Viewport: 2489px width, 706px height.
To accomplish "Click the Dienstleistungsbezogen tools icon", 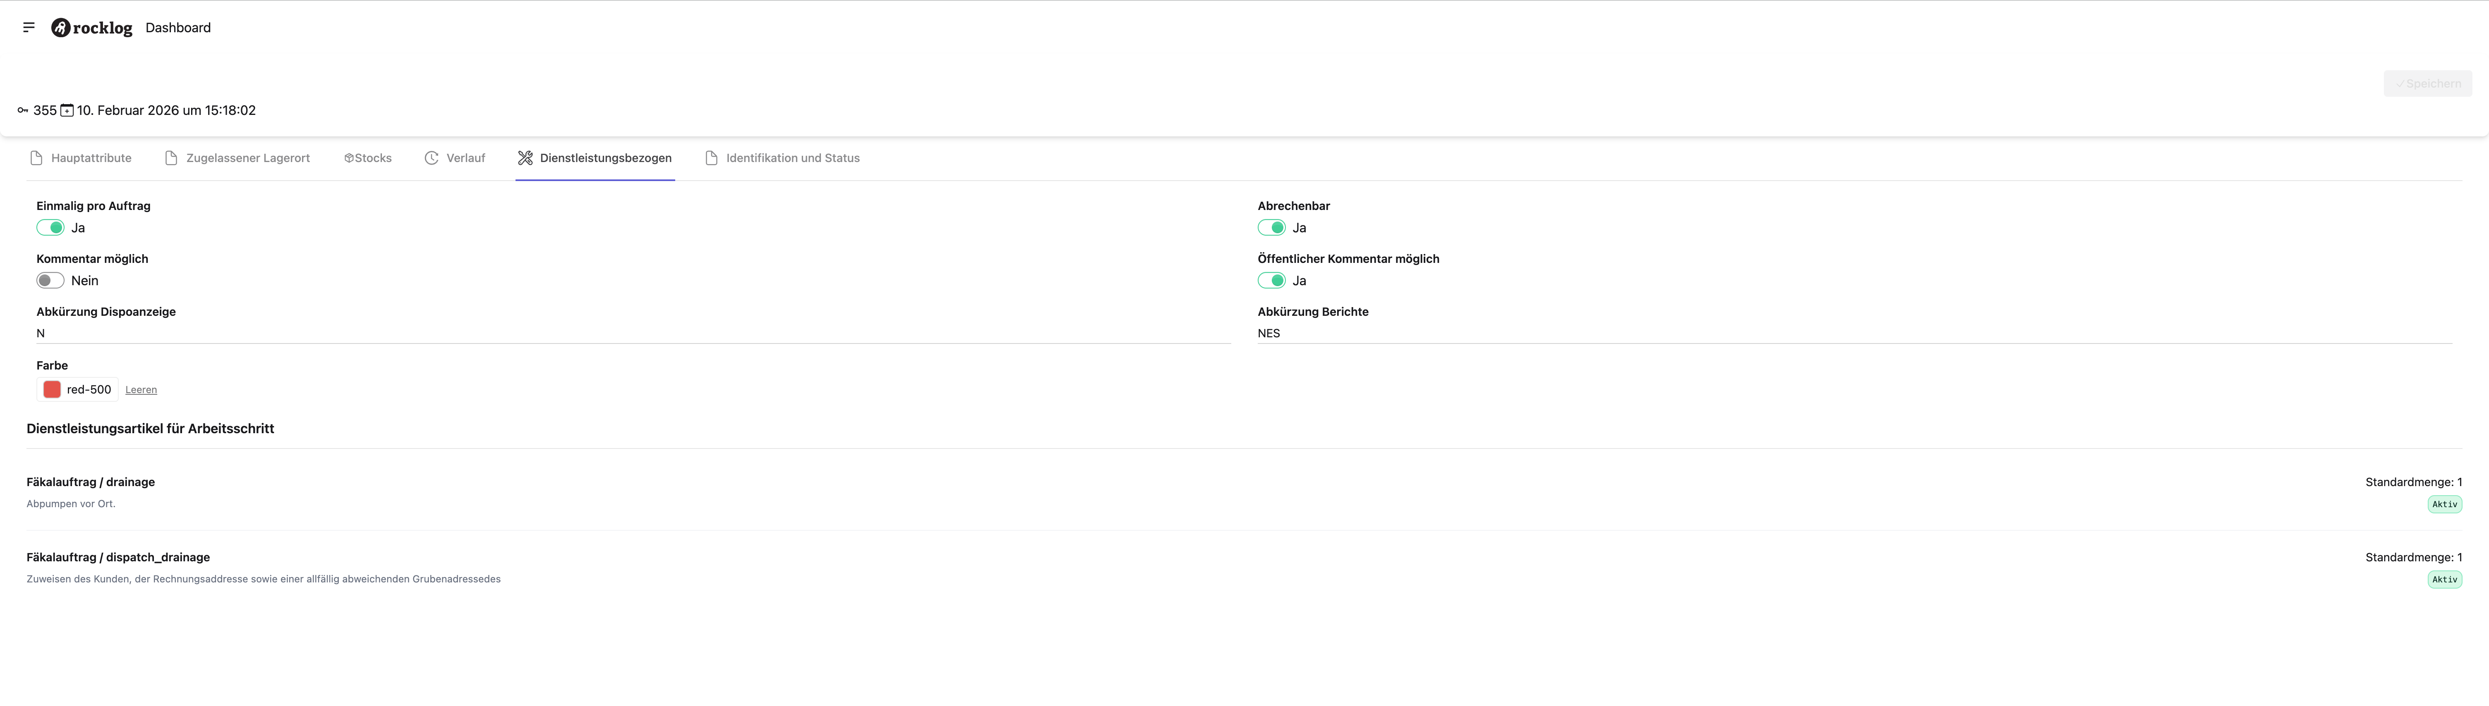I will point(525,158).
